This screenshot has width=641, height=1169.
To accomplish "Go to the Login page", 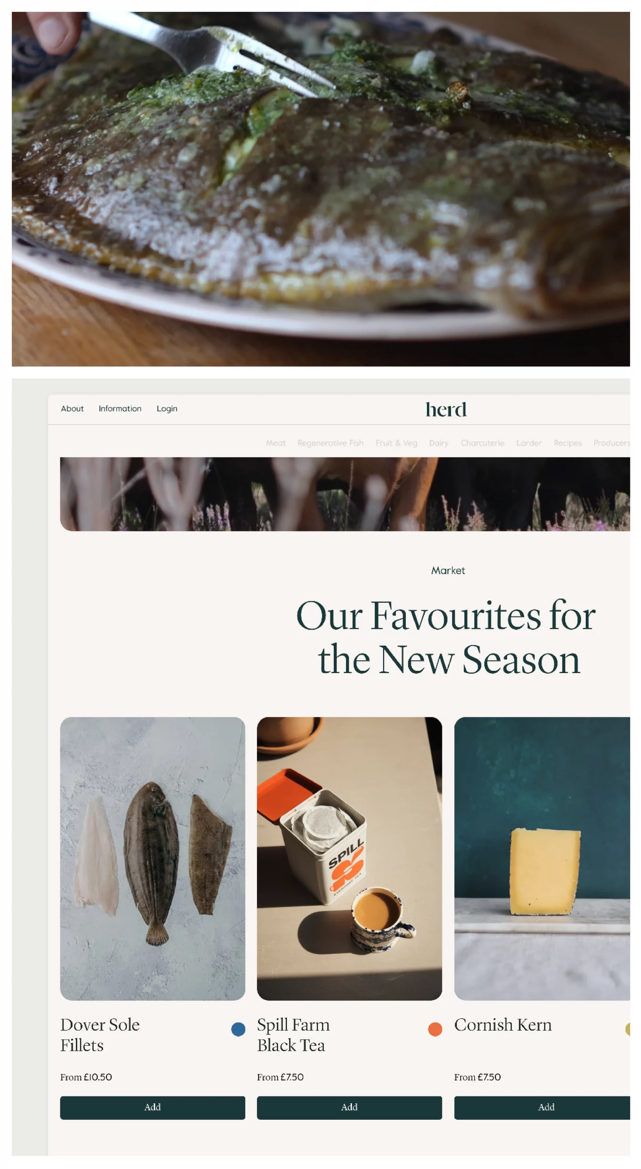I will tap(167, 409).
